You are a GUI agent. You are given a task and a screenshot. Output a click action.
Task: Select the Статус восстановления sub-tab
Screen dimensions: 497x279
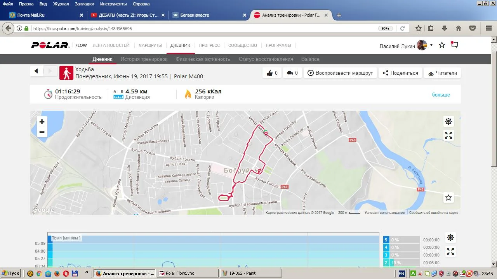coord(266,59)
